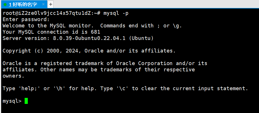Close the 好听的名字 session tab
The width and height of the screenshot is (259, 113).
[44, 4]
